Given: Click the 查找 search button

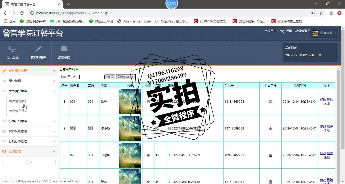Looking at the screenshot, I should tap(110, 77).
